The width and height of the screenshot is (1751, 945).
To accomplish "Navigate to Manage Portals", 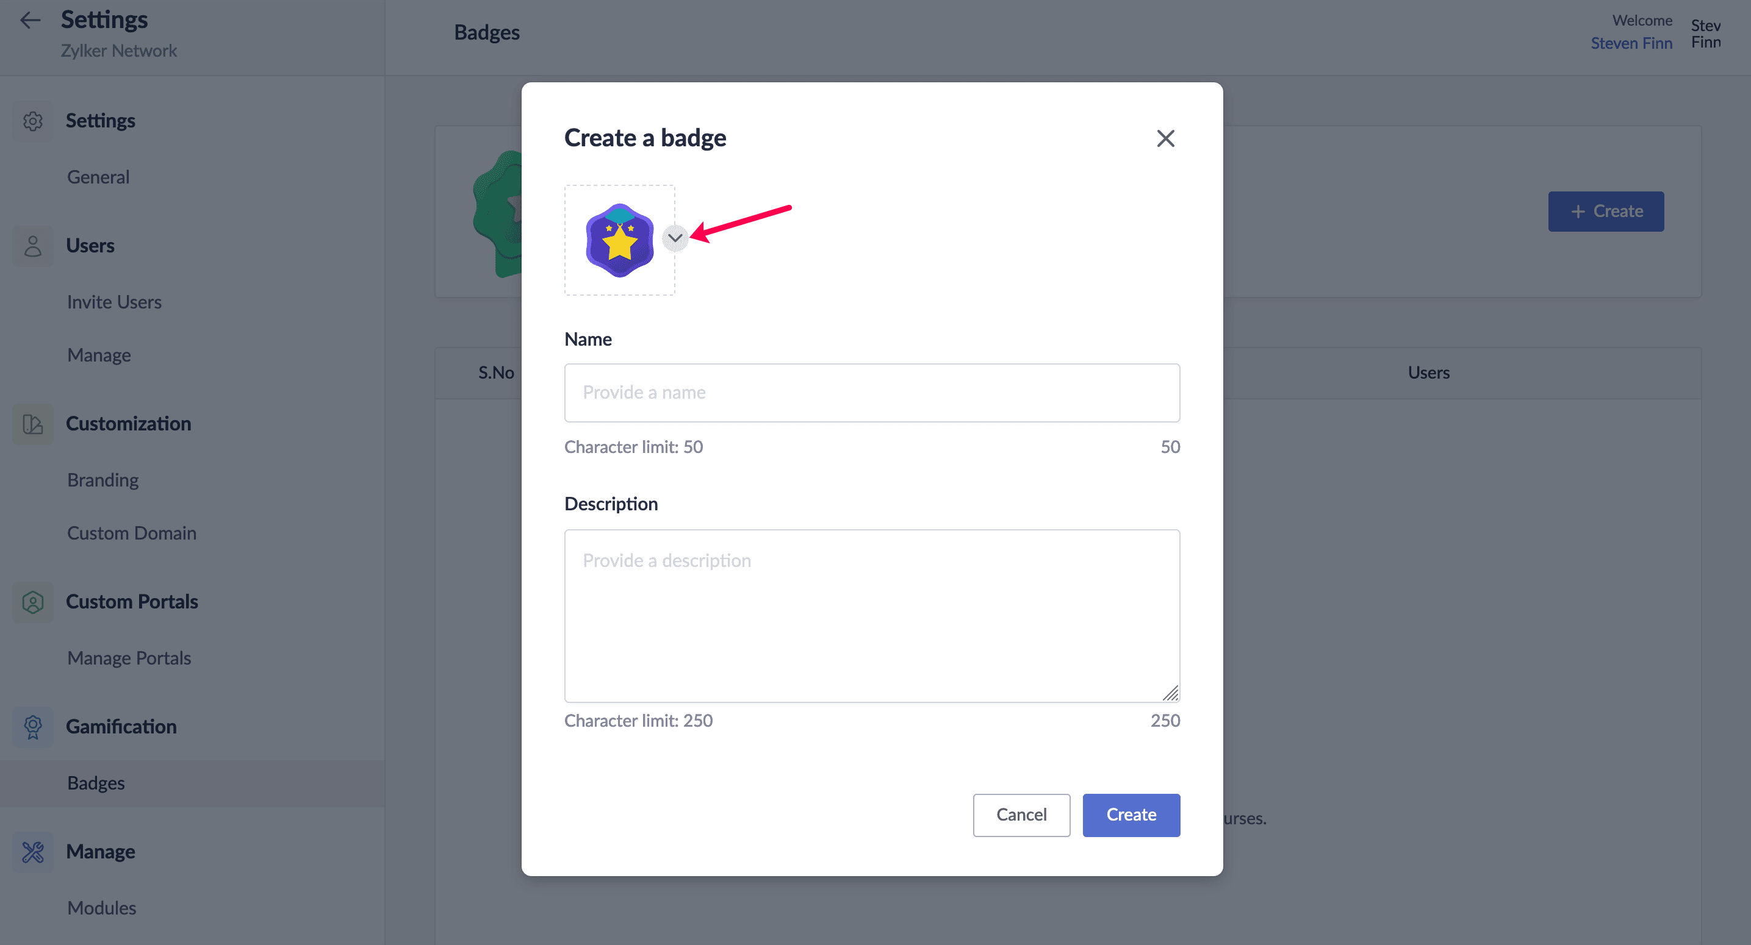I will (x=129, y=658).
